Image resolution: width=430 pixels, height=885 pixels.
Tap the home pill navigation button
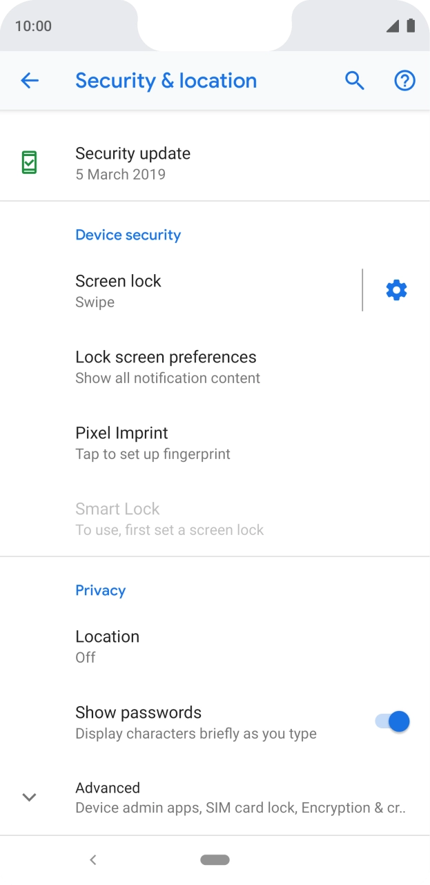click(215, 859)
